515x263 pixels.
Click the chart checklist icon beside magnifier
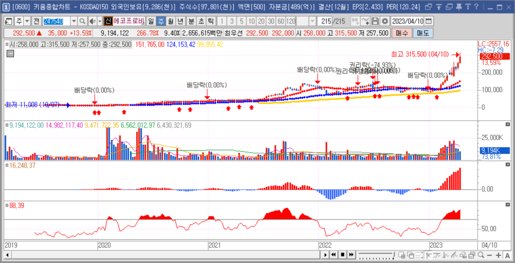point(472,255)
